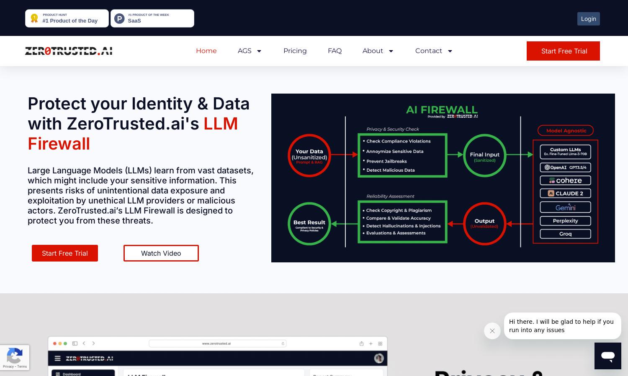Open the About menu item
This screenshot has height=376, width=628.
pyautogui.click(x=373, y=51)
